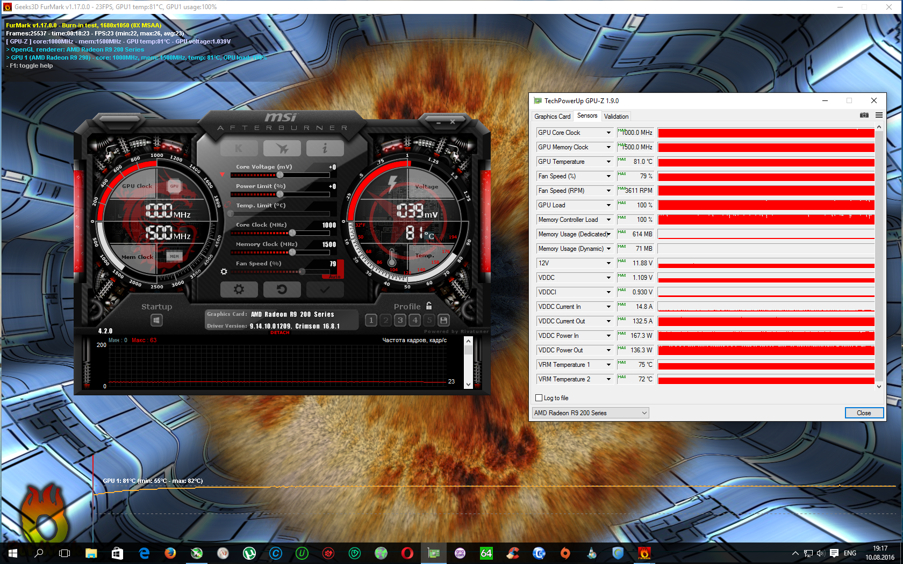Click the Core Voltage (mV) slider handle
Viewport: 903px width, 564px height.
[x=280, y=175]
